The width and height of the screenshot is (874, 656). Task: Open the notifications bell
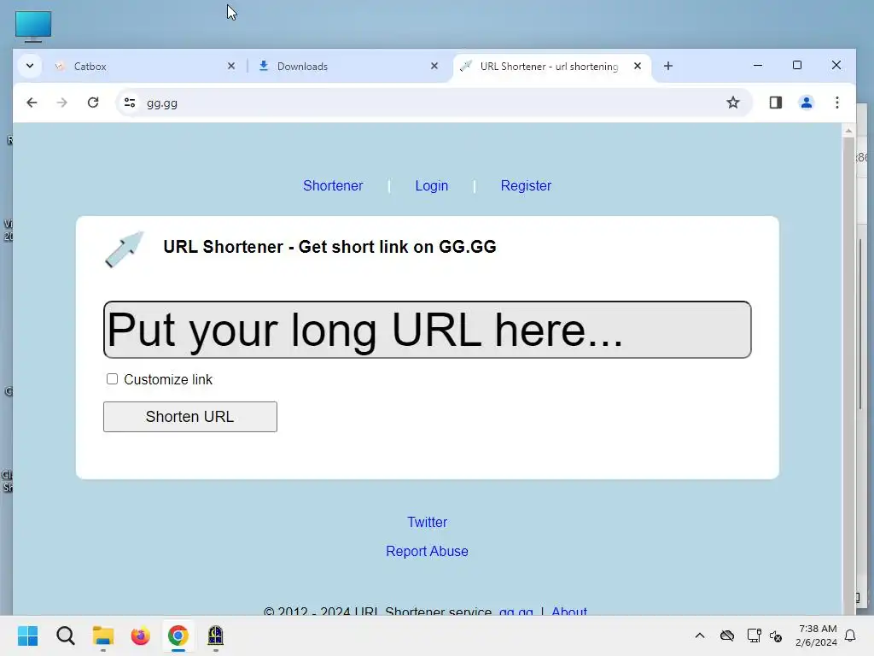click(x=850, y=635)
